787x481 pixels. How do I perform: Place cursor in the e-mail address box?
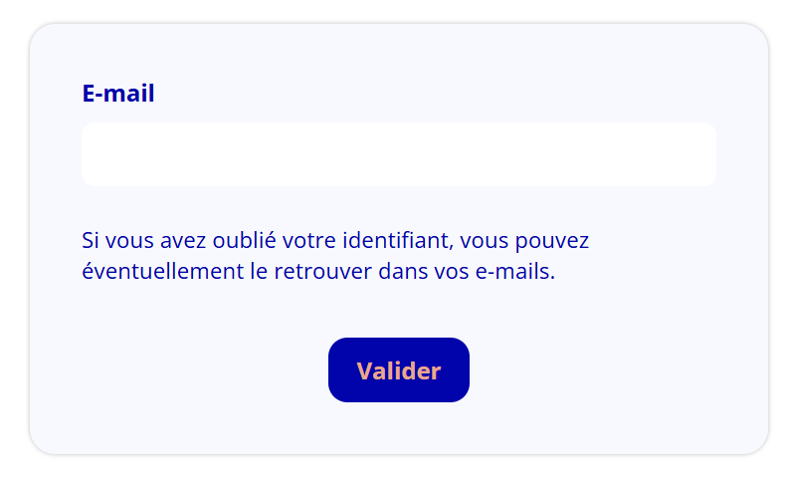pos(398,154)
